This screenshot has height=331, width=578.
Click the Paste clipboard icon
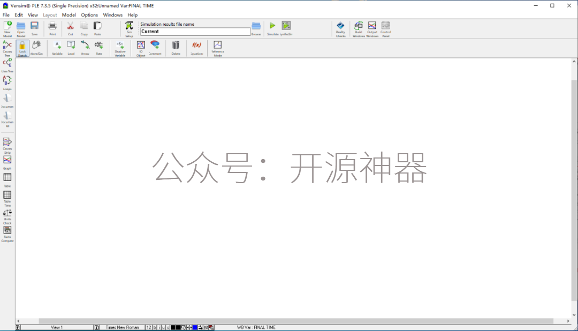[97, 28]
